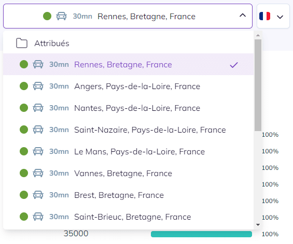
Task: Click the French flag icon
Action: tap(265, 16)
